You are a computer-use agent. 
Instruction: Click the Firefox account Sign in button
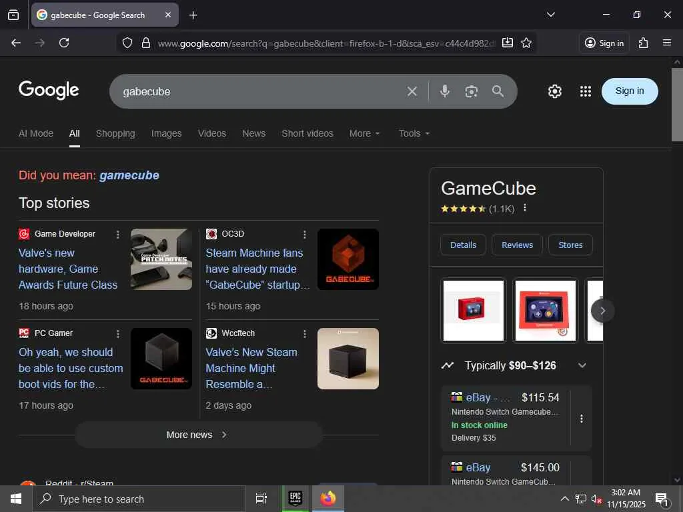pyautogui.click(x=604, y=43)
